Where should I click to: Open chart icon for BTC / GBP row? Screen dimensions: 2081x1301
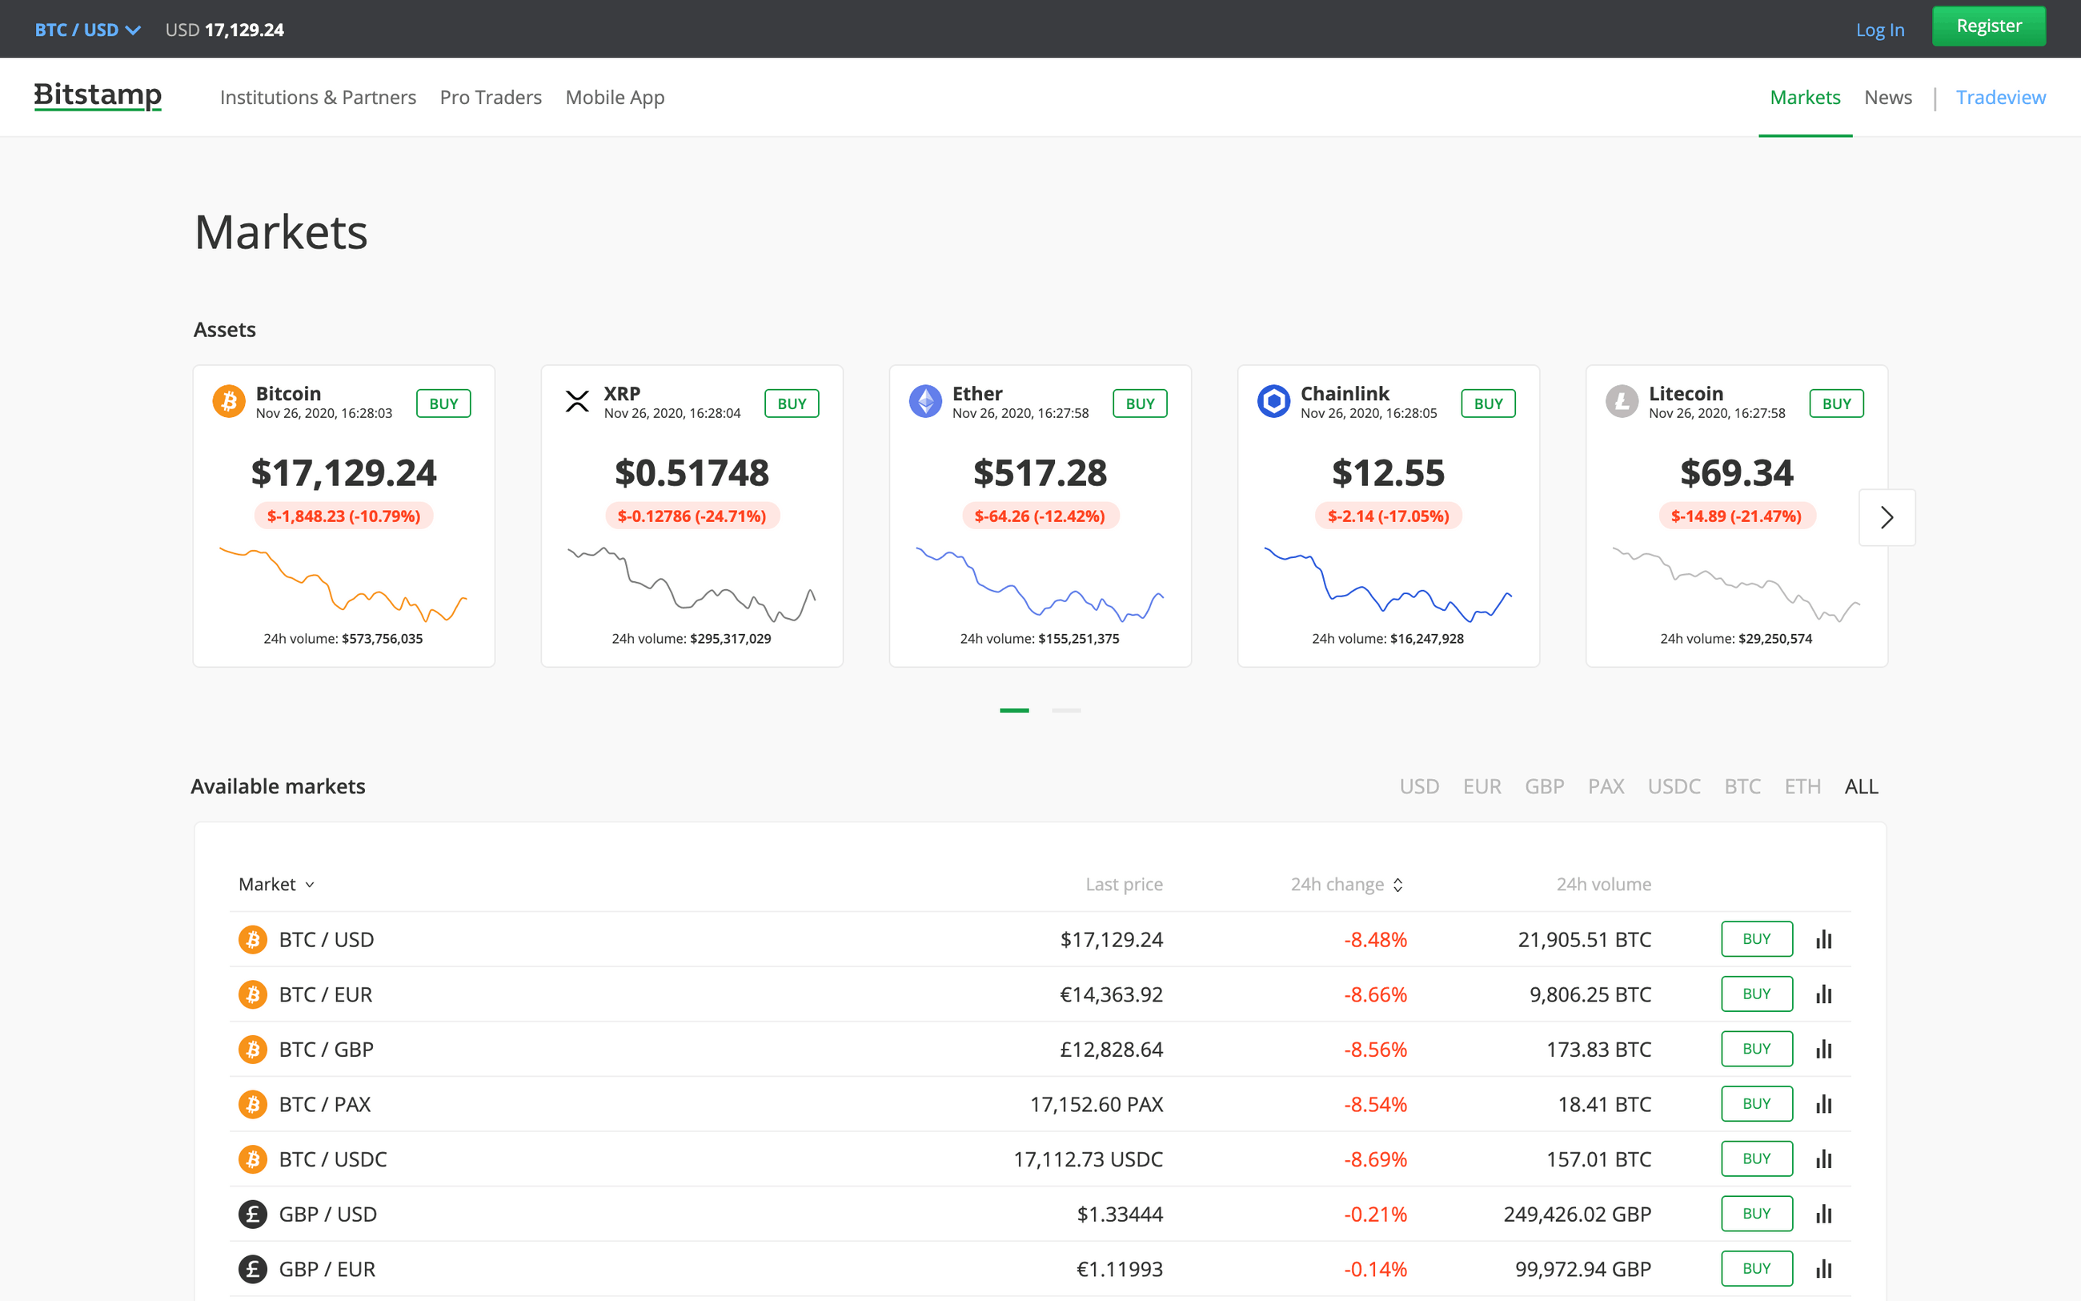[1823, 1049]
